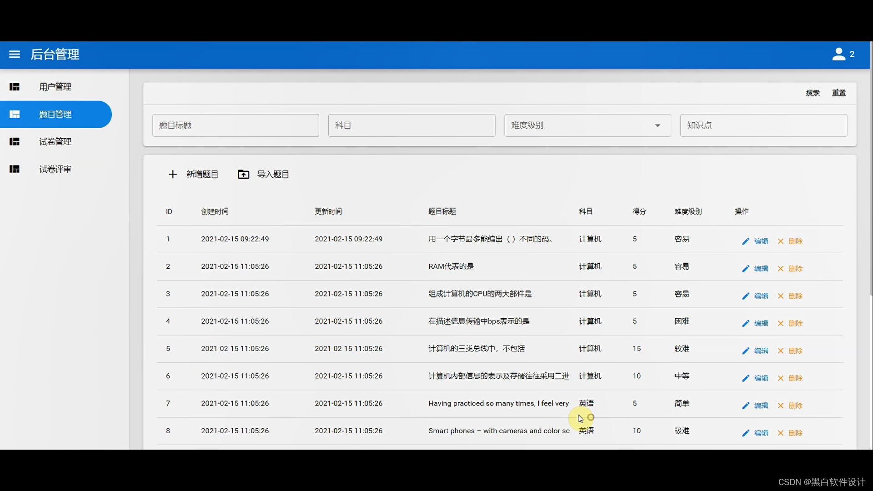Viewport: 873px width, 491px height.
Task: Select 题目管理 sidebar item
Action: (x=55, y=115)
